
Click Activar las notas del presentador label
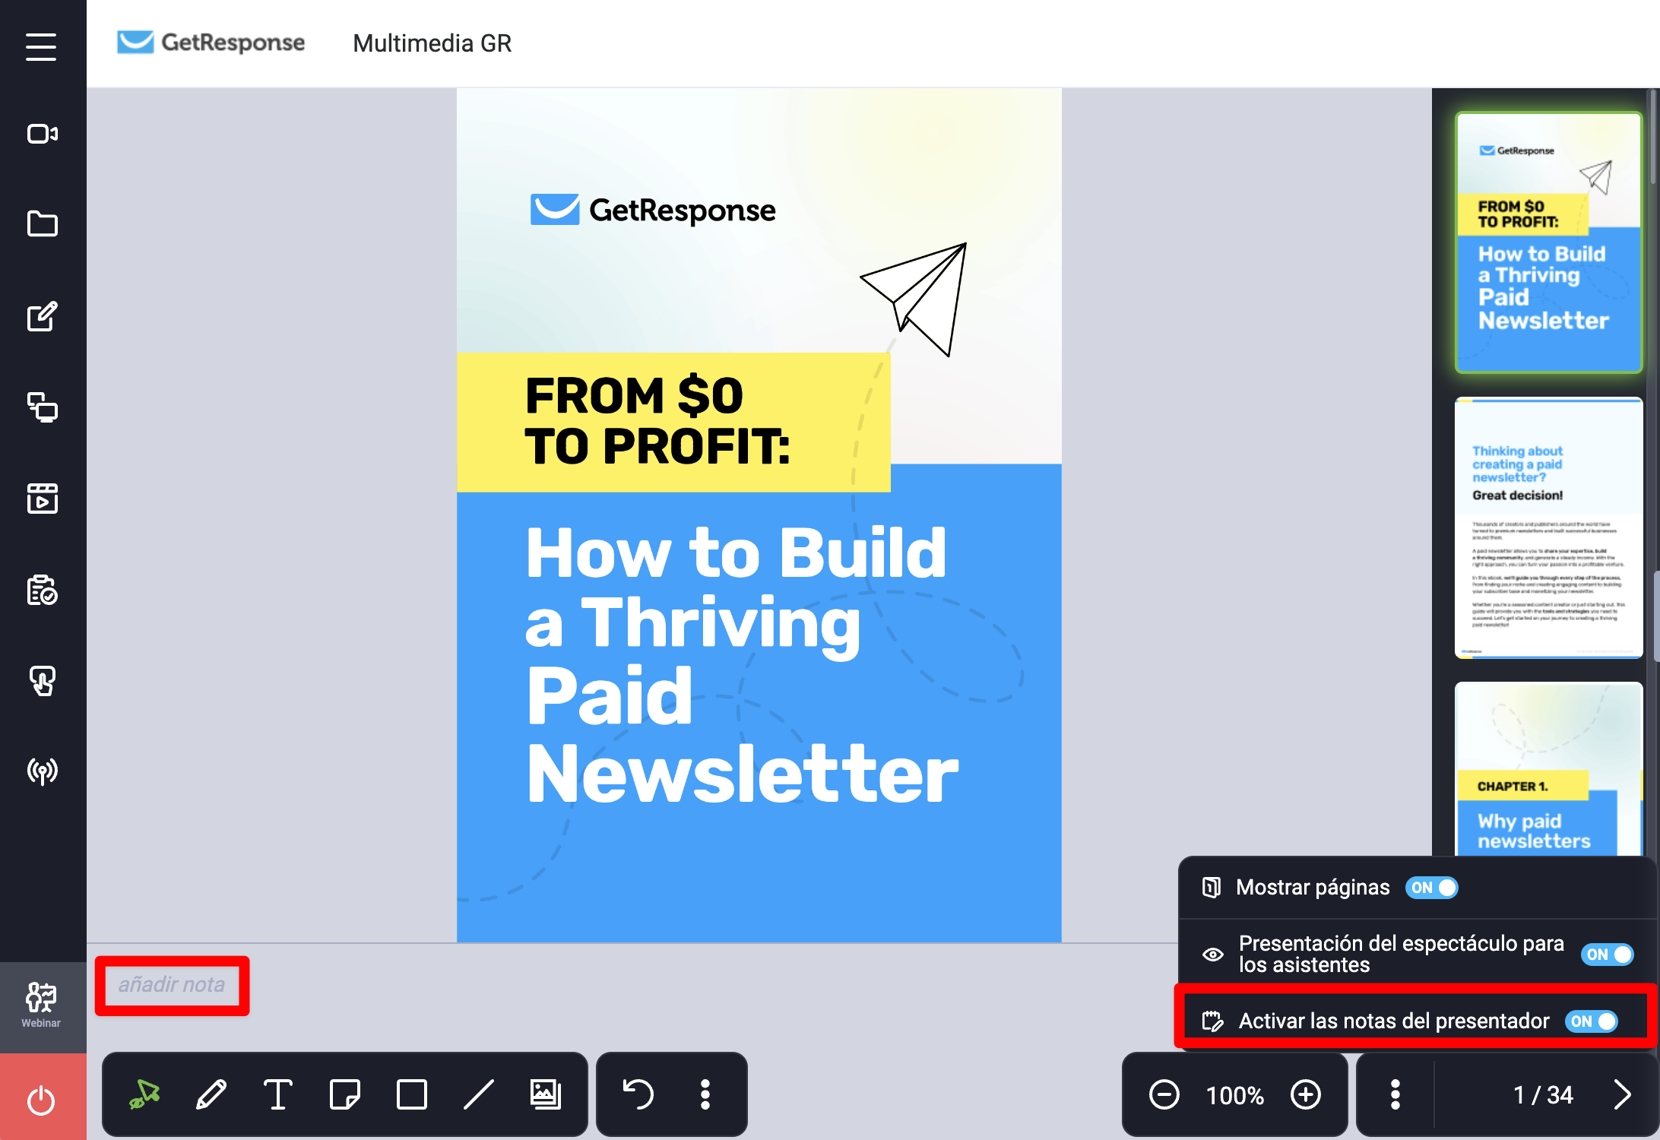(x=1394, y=1021)
